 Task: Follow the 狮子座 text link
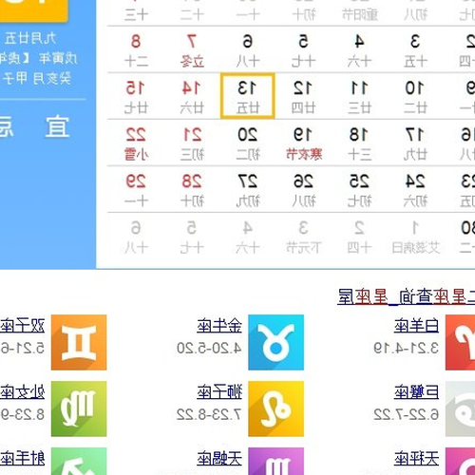[x=219, y=392]
